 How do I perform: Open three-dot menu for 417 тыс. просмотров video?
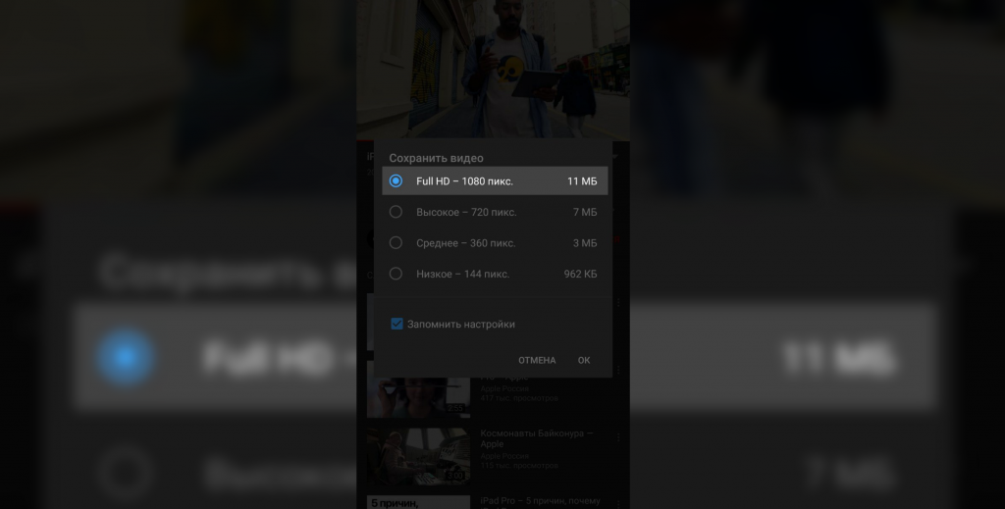coord(618,370)
